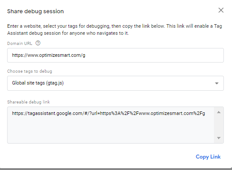Image resolution: width=232 pixels, height=170 pixels.
Task: Click the Copy Link button
Action: [x=208, y=157]
